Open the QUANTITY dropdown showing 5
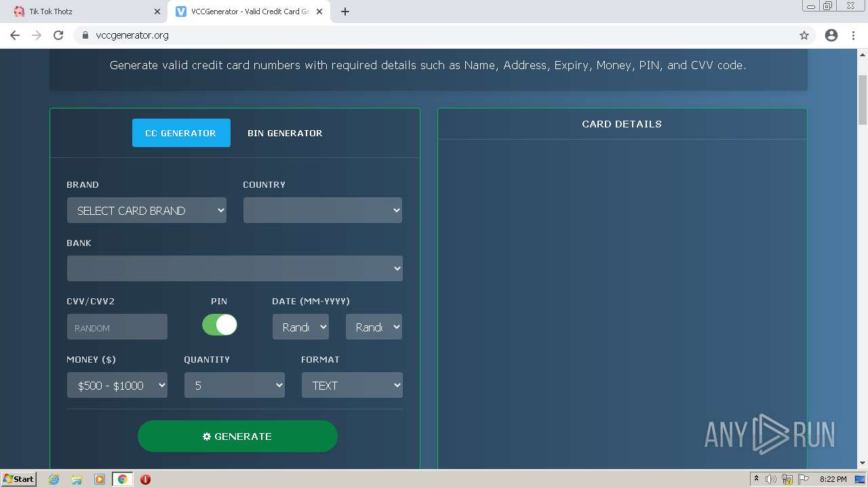The height and width of the screenshot is (488, 868). (235, 385)
